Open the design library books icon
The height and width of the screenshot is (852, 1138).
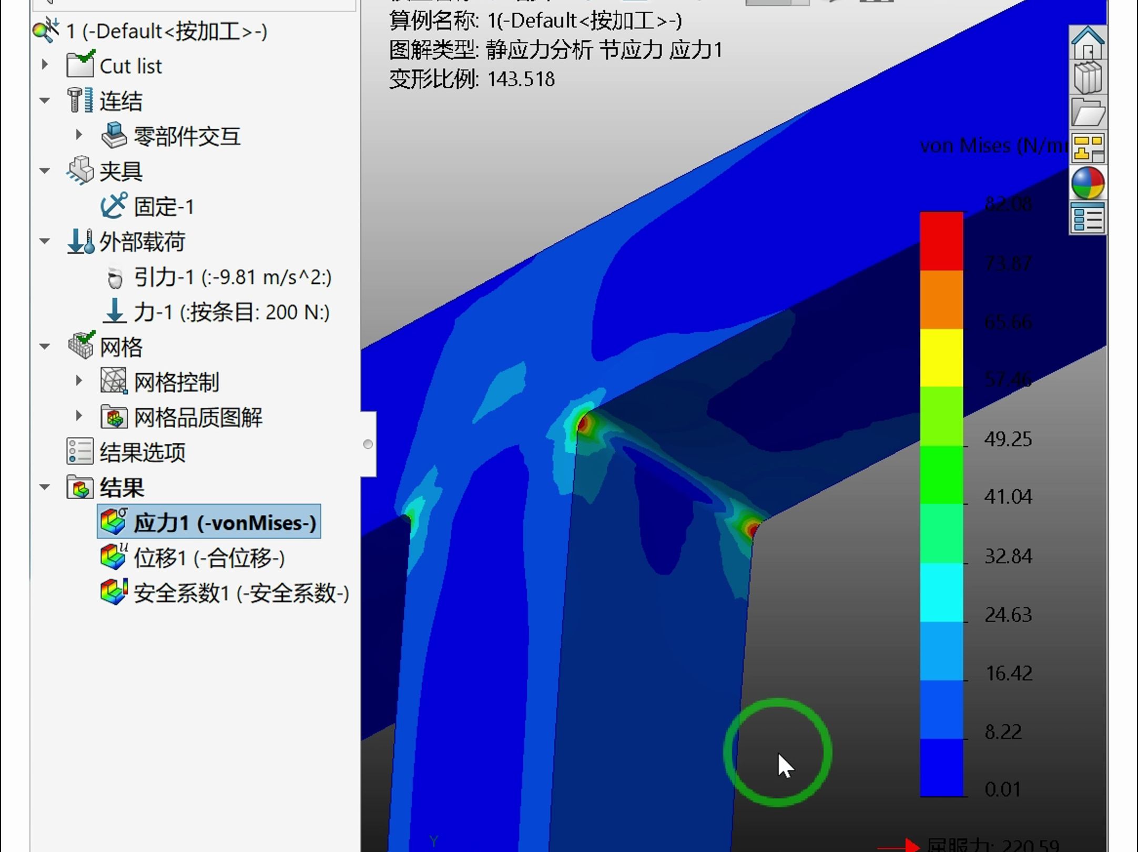pos(1088,78)
